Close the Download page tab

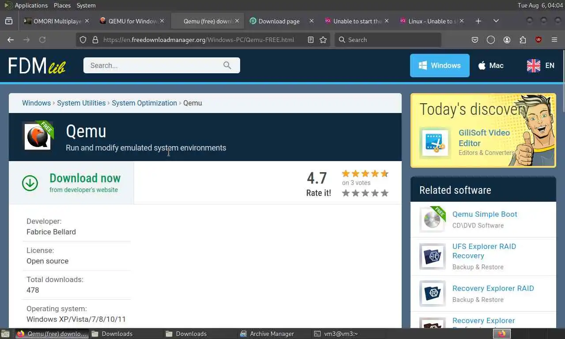click(312, 21)
